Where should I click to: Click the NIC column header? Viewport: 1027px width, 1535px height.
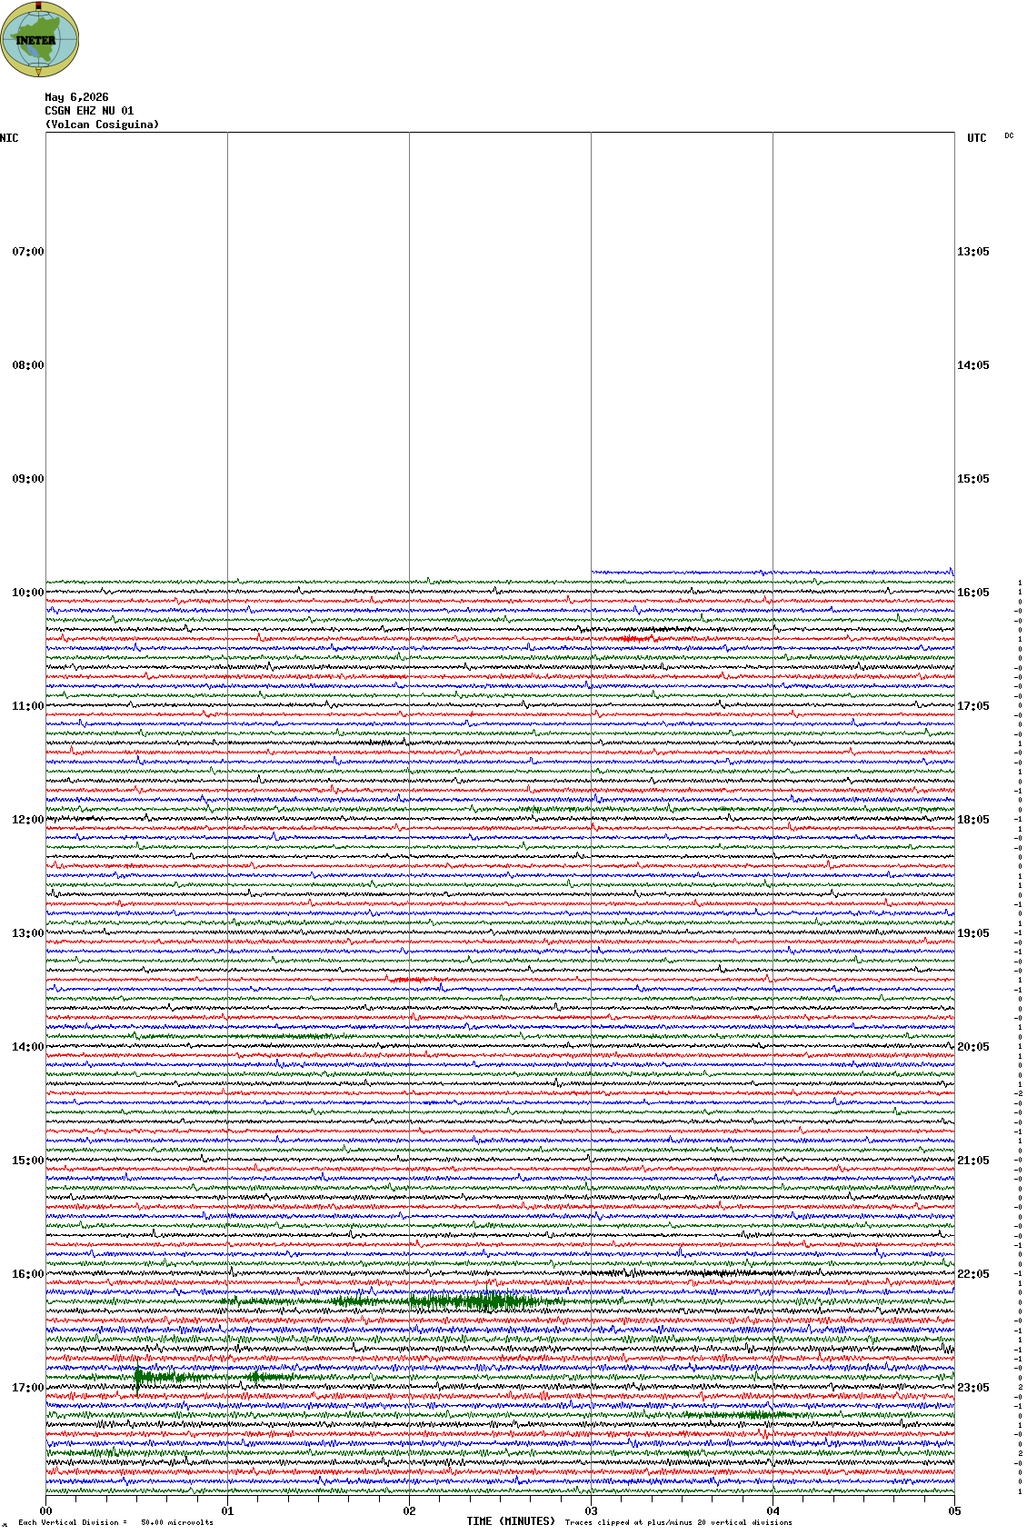pyautogui.click(x=9, y=138)
